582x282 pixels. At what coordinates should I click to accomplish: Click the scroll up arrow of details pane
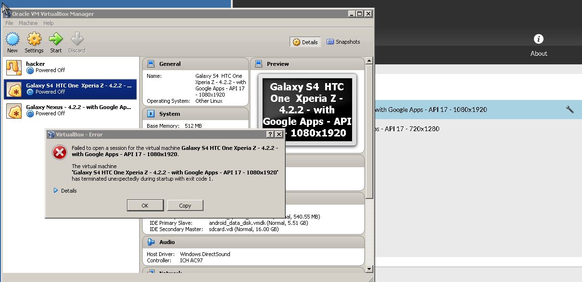tap(369, 61)
